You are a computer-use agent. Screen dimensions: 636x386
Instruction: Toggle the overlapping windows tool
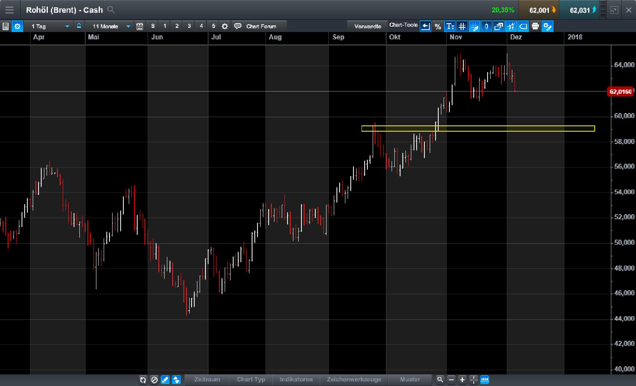tap(498, 26)
